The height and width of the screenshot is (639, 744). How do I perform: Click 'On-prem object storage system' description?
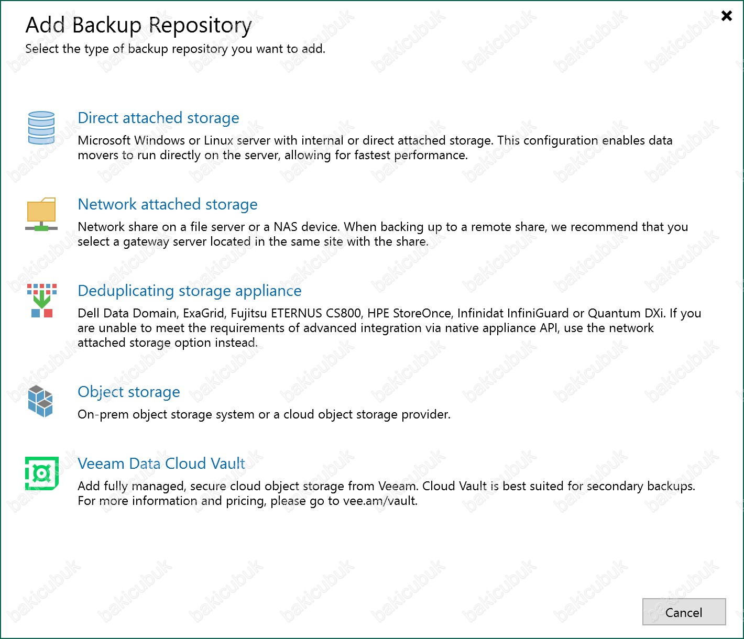pos(264,414)
